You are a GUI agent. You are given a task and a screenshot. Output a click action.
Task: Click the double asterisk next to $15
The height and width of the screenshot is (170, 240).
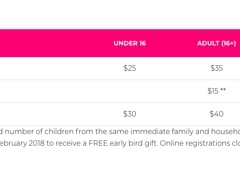223,89
